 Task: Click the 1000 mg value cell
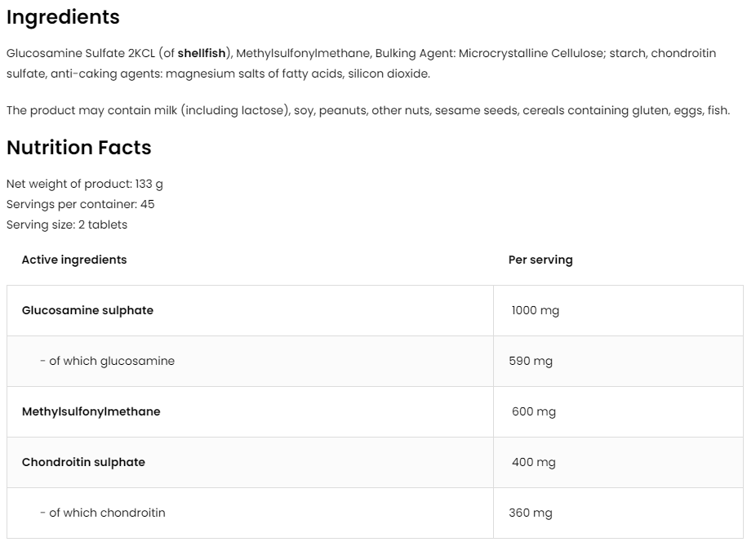click(x=536, y=310)
